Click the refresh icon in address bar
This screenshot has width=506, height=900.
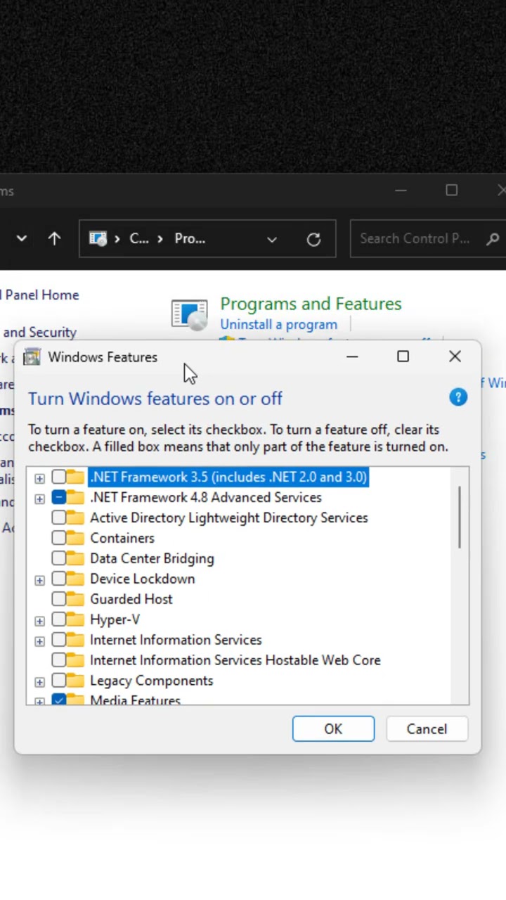click(313, 239)
